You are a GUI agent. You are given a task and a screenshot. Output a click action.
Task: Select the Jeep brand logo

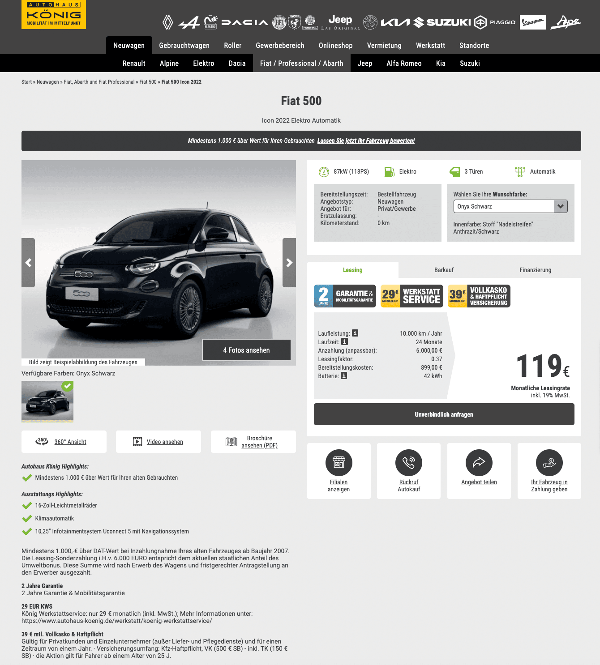(340, 22)
